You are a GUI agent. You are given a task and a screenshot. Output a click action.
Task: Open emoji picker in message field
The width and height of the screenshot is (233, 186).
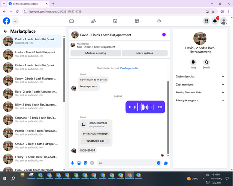[x=158, y=163]
